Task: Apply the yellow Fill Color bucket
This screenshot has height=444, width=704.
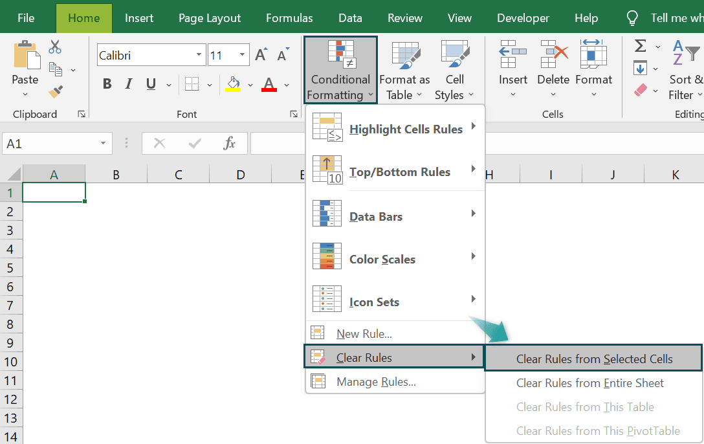Action: pyautogui.click(x=233, y=84)
